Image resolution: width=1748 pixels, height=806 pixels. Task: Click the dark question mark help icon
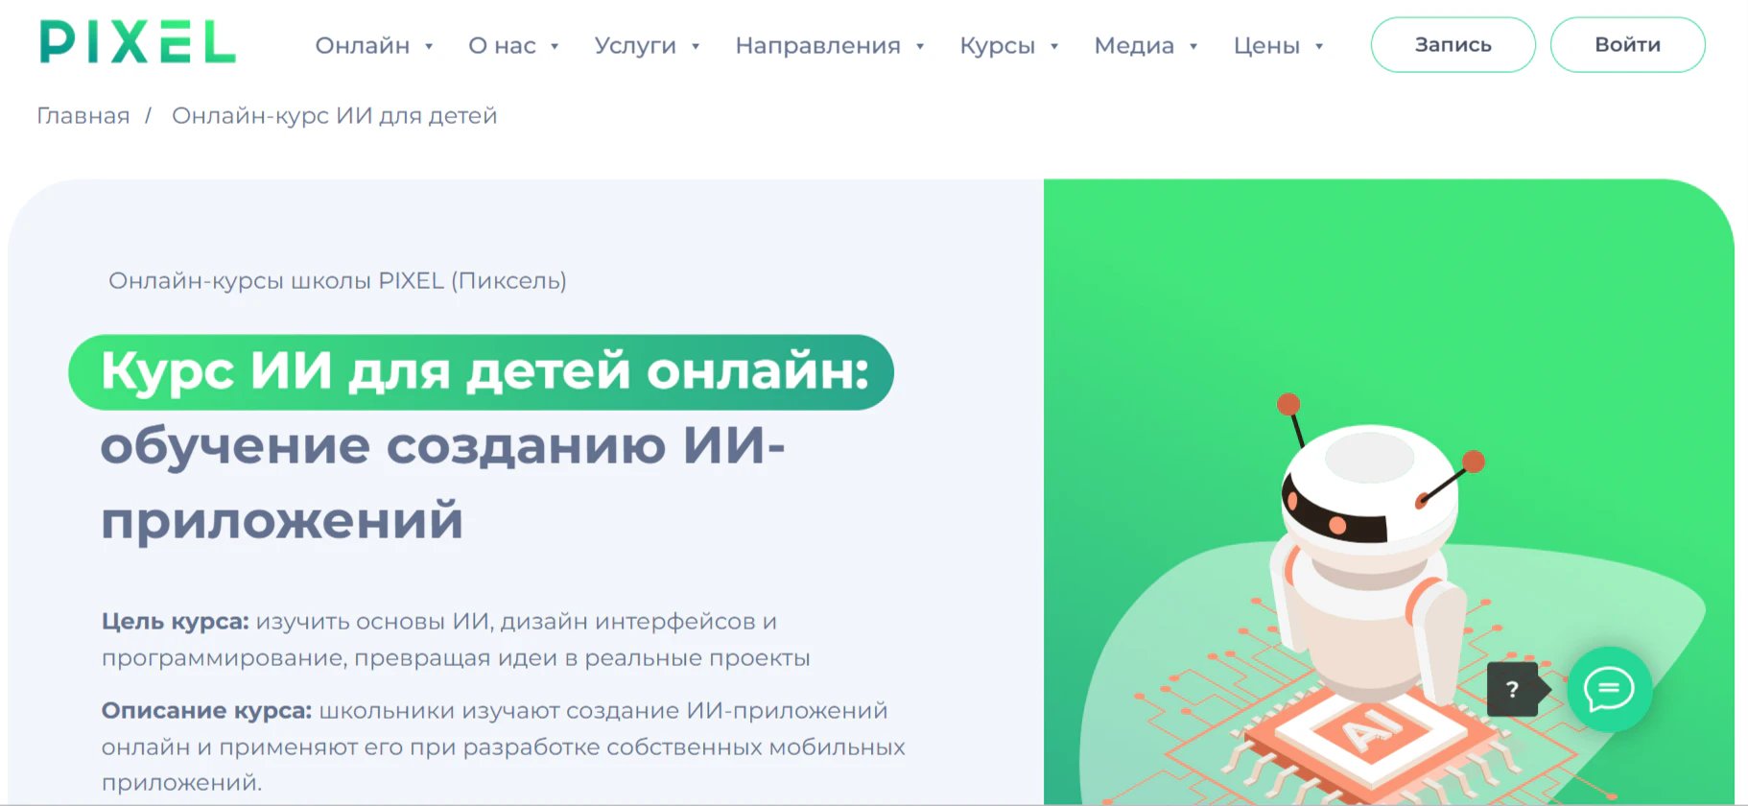point(1514,689)
